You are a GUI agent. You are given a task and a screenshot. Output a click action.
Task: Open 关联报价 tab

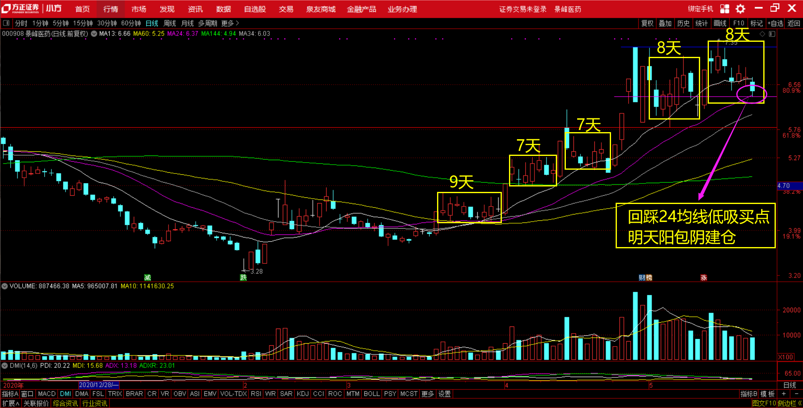(36, 403)
